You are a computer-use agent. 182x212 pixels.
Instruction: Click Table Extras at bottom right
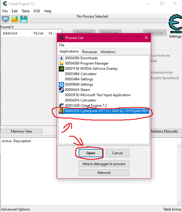(172, 209)
